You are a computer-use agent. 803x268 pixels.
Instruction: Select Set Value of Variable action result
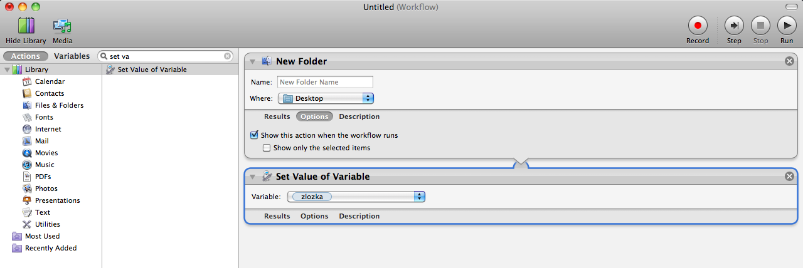(152, 70)
